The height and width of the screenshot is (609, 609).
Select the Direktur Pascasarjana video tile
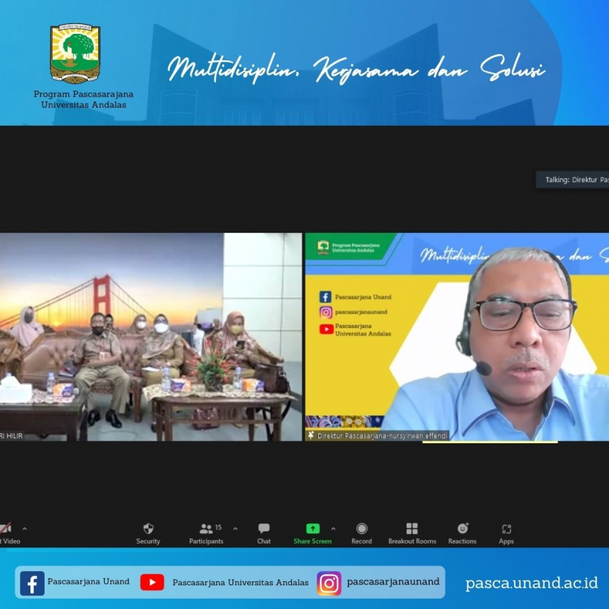point(457,337)
